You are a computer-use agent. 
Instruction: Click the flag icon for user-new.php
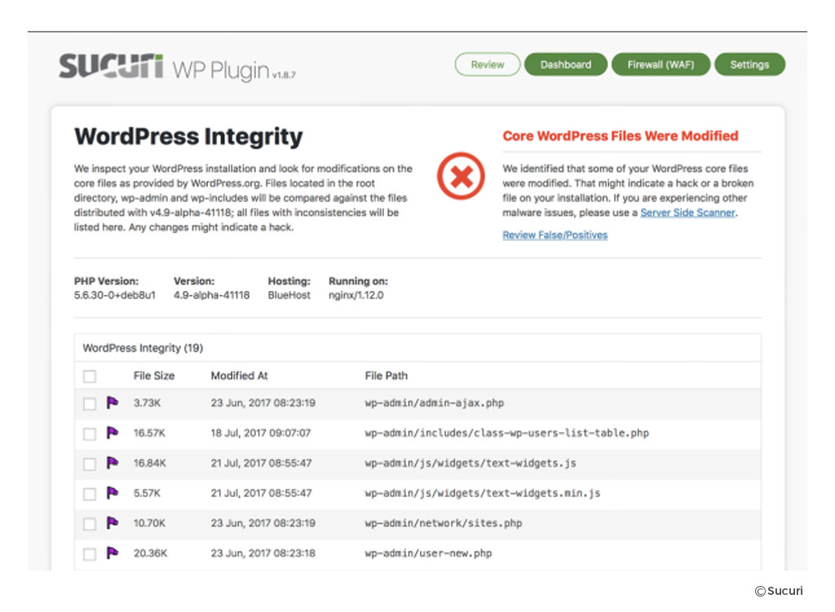pyautogui.click(x=113, y=553)
